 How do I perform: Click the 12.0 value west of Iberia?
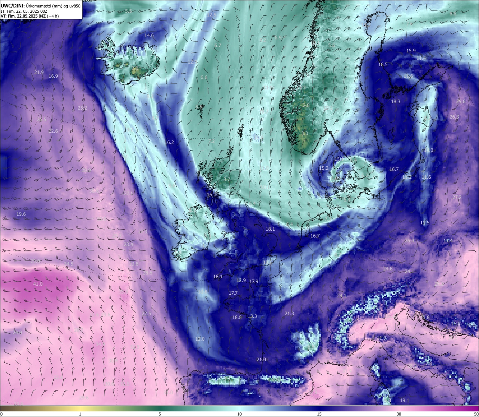pos(200,339)
